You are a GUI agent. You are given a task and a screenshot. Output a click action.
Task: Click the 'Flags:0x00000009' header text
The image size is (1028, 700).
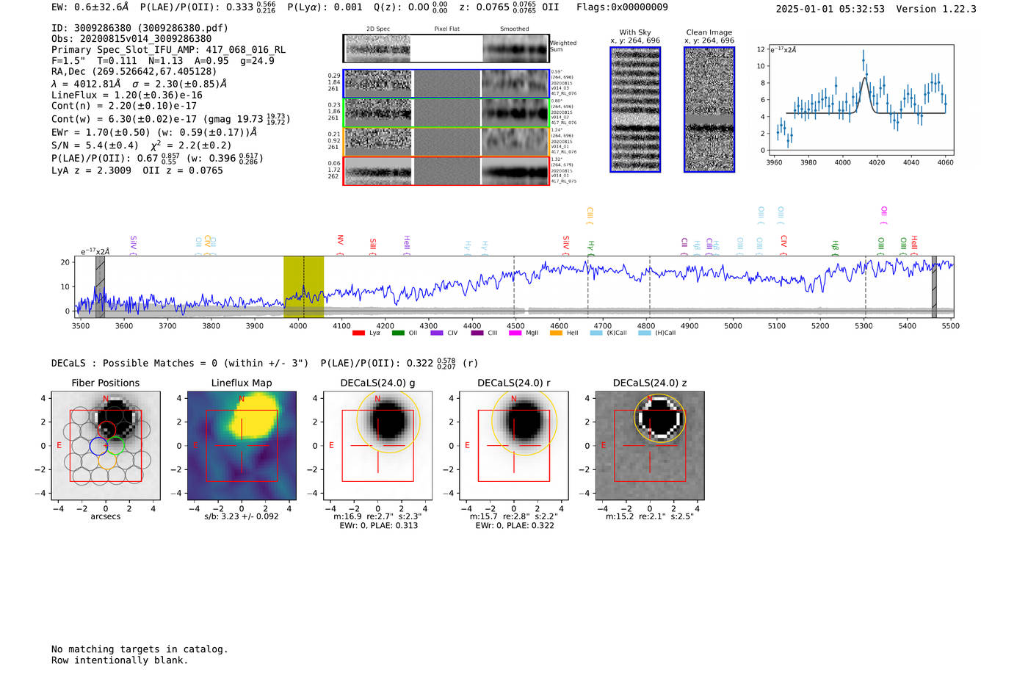click(x=622, y=7)
